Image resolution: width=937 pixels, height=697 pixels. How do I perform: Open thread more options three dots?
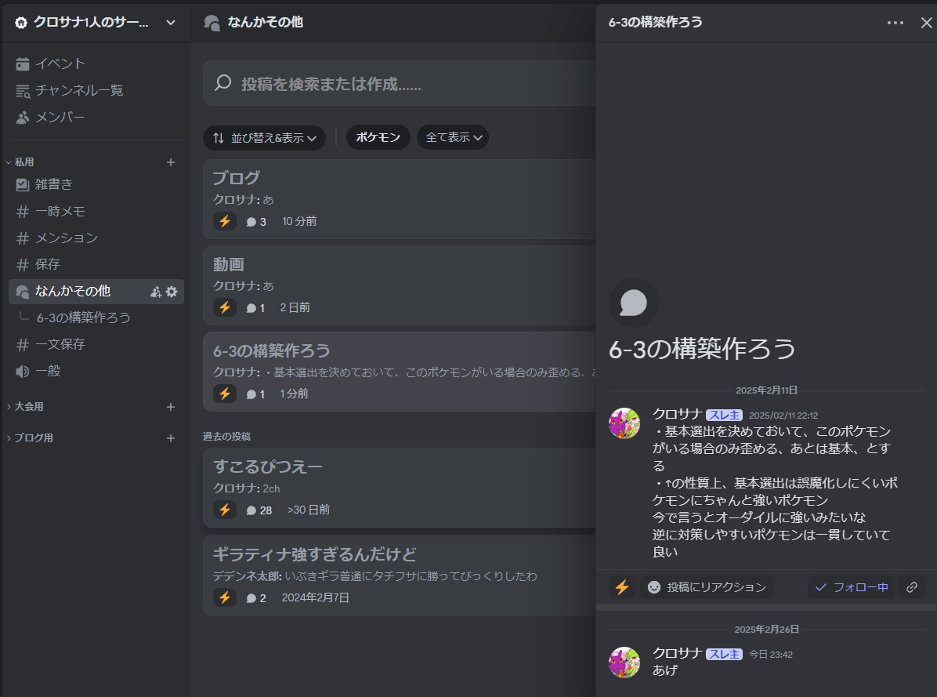(895, 23)
